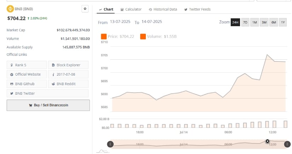The image size is (292, 154).
Task: Open the BNB Twitter link
Action: pyautogui.click(x=27, y=93)
